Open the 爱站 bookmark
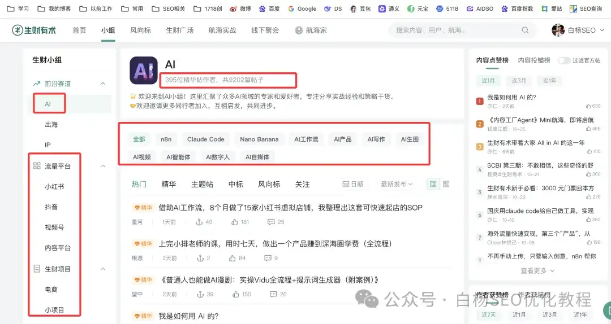This screenshot has width=611, height=324. [x=552, y=8]
